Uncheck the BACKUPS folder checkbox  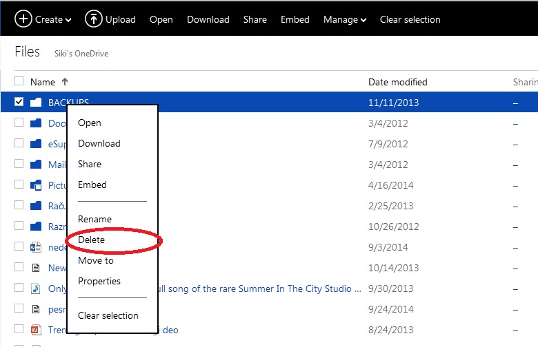(19, 103)
